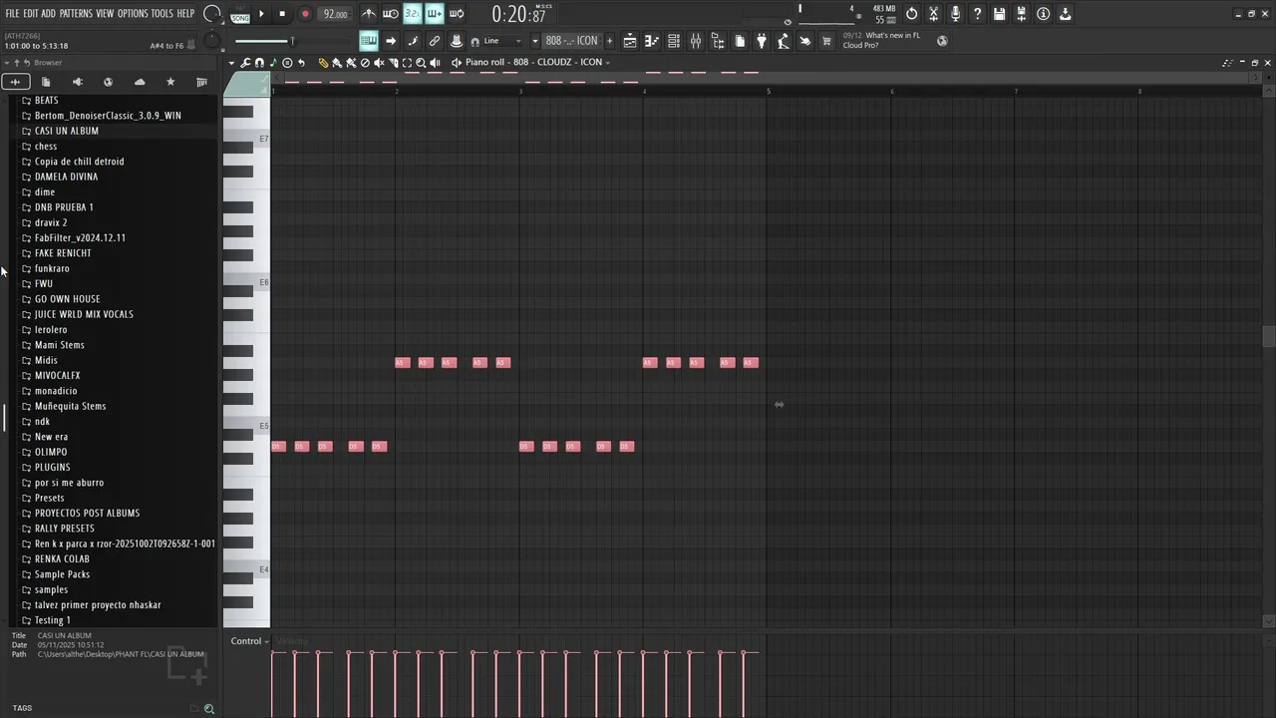Open the plugin picker plug icon
The height and width of the screenshot is (718, 1276).
tap(762, 41)
